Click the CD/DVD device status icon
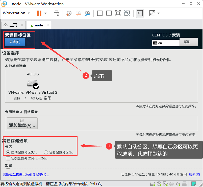The image size is (203, 187). click(x=159, y=183)
